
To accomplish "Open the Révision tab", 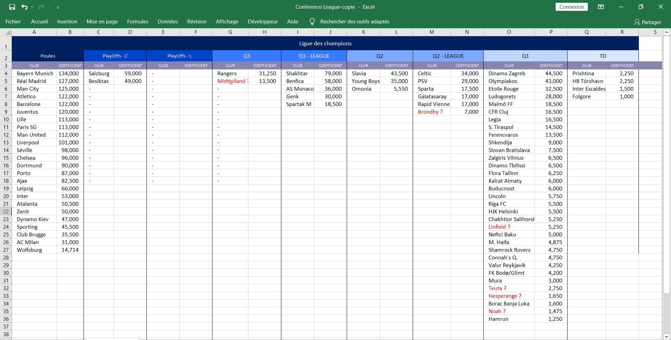I will pyautogui.click(x=197, y=22).
